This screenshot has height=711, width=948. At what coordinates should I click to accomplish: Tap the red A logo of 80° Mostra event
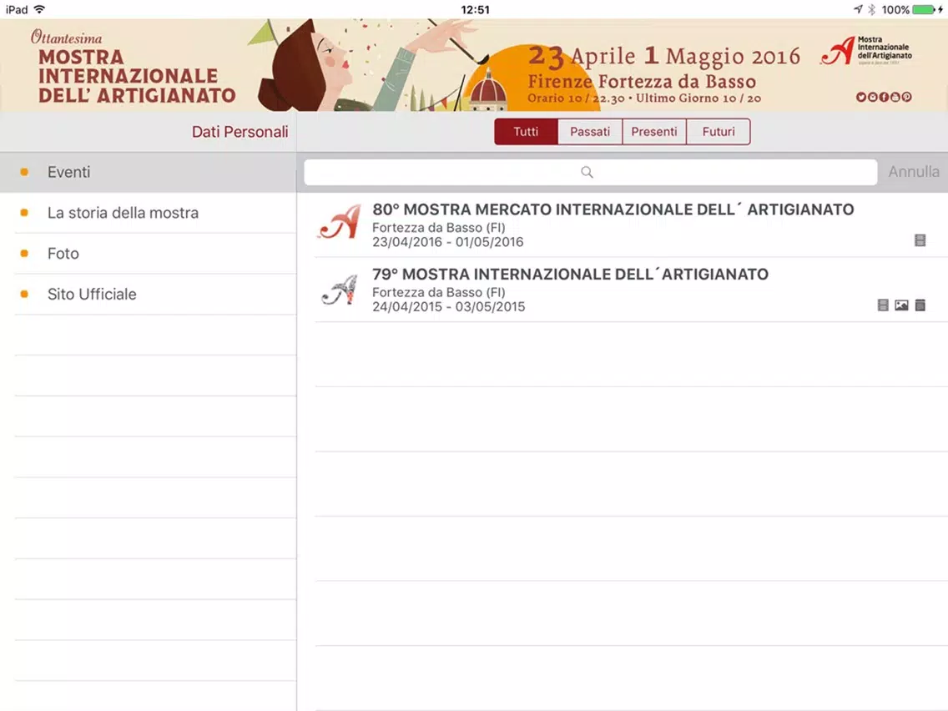coord(340,222)
